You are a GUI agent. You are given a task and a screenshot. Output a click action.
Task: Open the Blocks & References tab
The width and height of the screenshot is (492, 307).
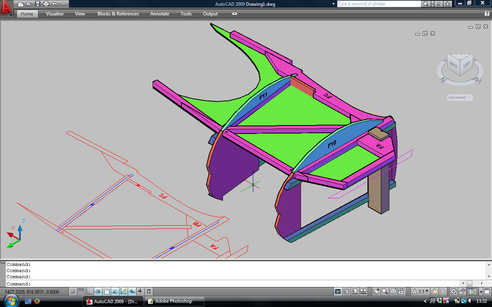click(x=118, y=14)
